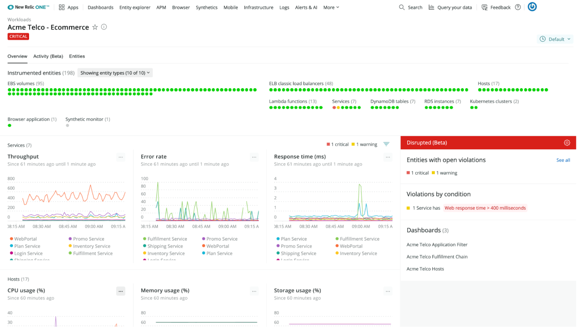Open the help question mark icon
This screenshot has height=327, width=581.
click(x=518, y=7)
